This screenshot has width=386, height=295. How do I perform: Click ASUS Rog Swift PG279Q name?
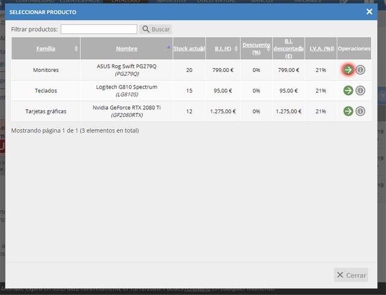click(127, 66)
